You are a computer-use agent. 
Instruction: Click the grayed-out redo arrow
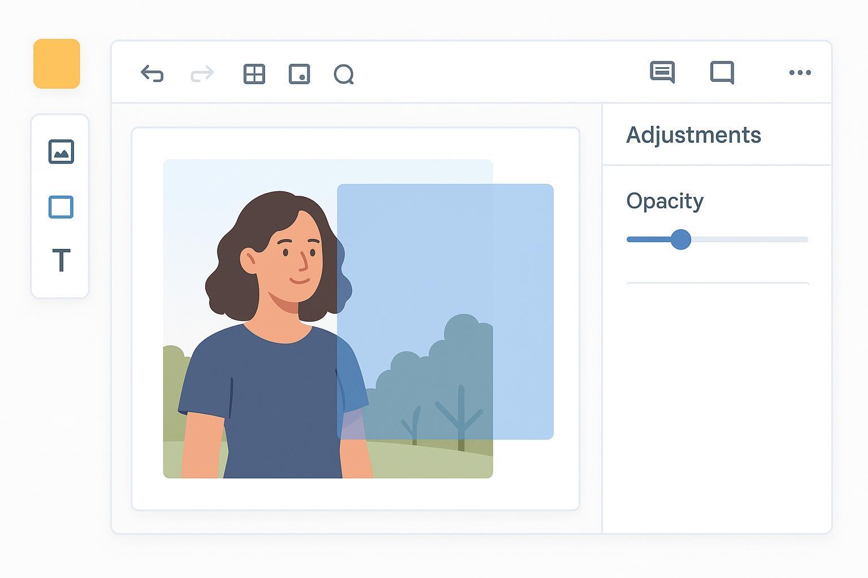tap(202, 74)
